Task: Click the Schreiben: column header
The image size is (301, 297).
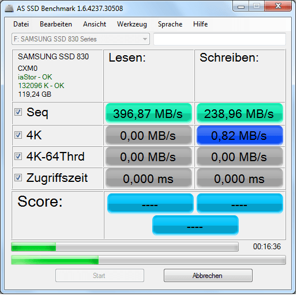Action: (229, 58)
